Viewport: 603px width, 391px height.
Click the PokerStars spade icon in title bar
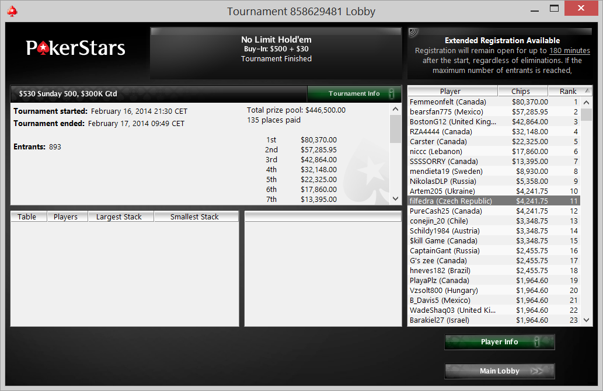tap(12, 11)
